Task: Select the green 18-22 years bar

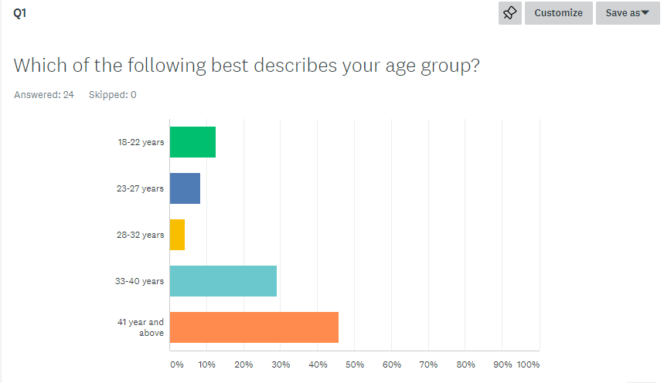Action: click(192, 142)
